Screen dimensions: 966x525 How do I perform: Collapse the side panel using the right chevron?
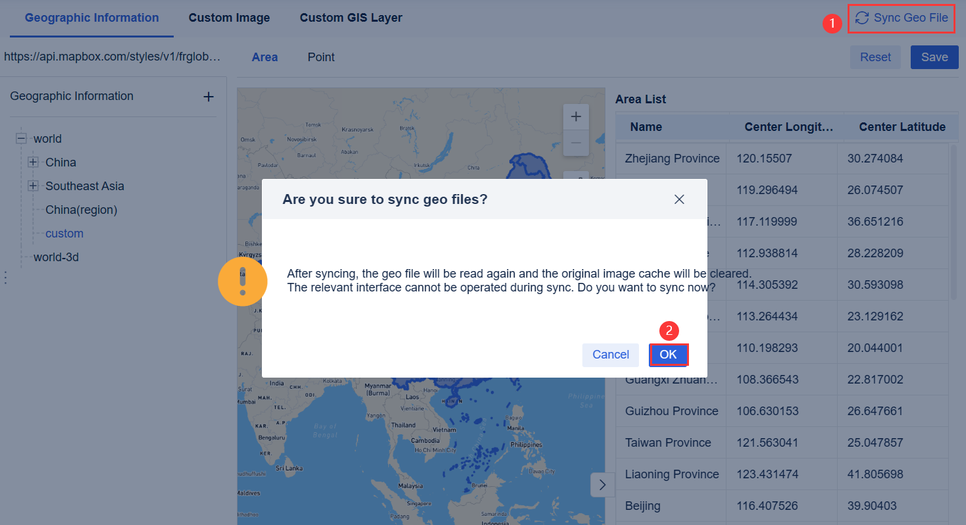point(602,484)
